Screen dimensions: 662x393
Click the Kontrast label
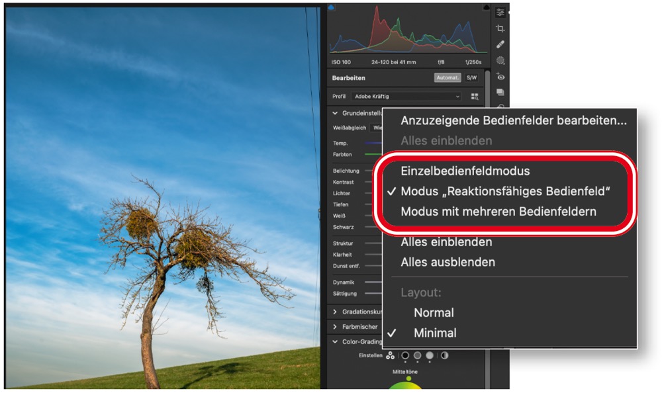343,183
